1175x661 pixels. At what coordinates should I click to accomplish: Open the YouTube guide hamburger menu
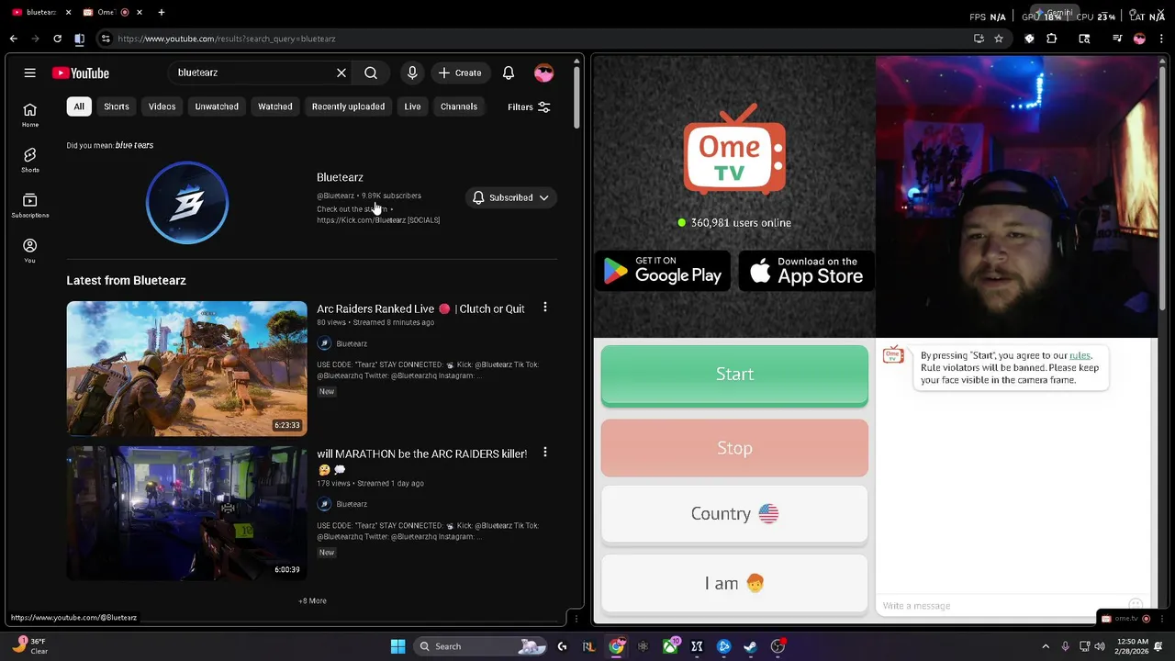[29, 73]
